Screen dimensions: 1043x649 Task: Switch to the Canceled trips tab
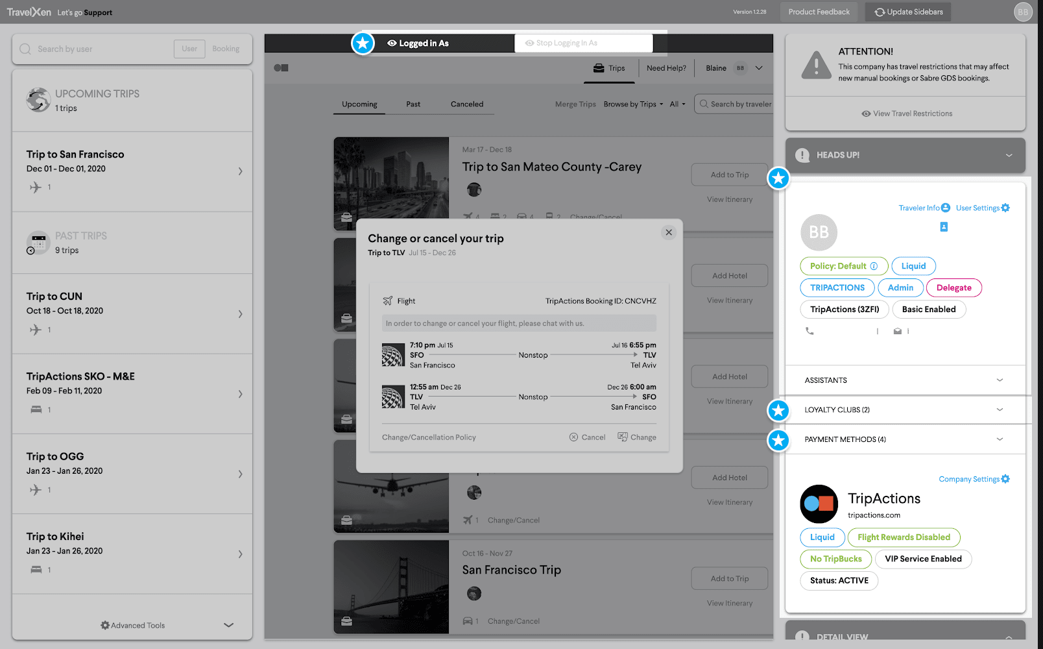pos(467,104)
